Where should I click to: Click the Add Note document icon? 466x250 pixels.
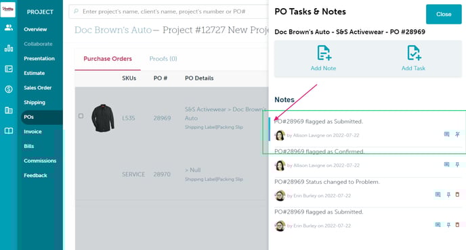pos(324,53)
